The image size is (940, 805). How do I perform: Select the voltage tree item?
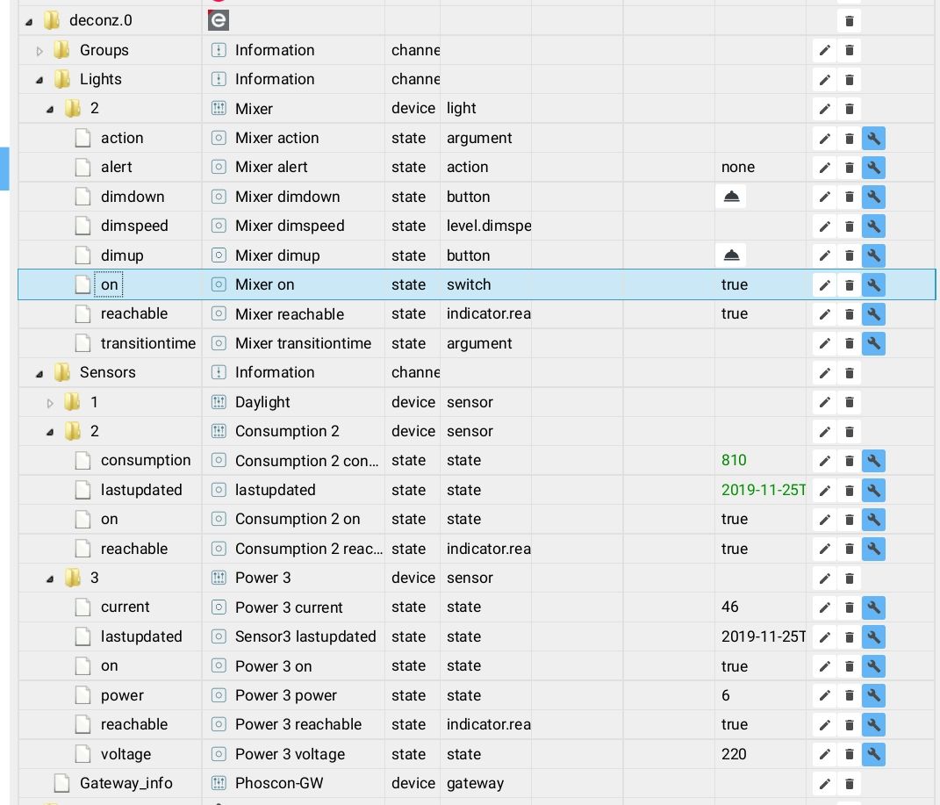(126, 754)
